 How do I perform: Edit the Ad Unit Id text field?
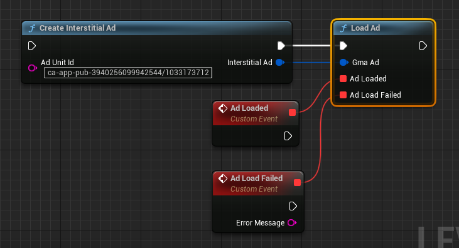[x=128, y=73]
